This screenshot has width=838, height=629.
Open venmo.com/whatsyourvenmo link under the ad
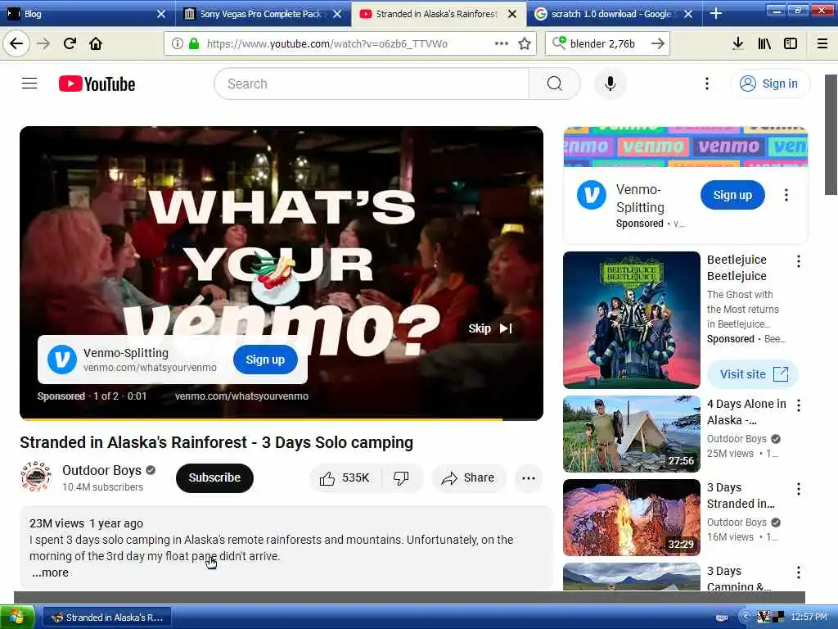(241, 396)
